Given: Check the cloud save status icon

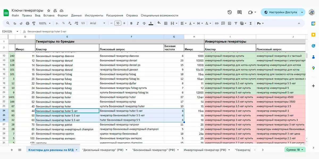Looking at the screenshot, I should click(61, 11).
